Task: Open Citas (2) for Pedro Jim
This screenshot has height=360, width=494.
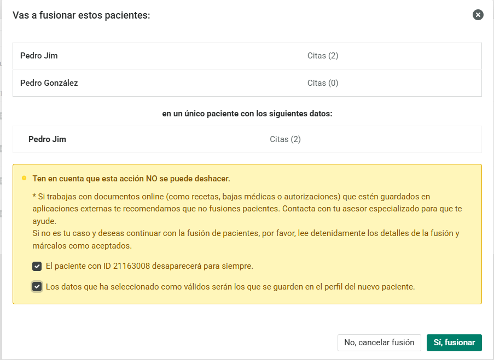Action: [x=323, y=56]
